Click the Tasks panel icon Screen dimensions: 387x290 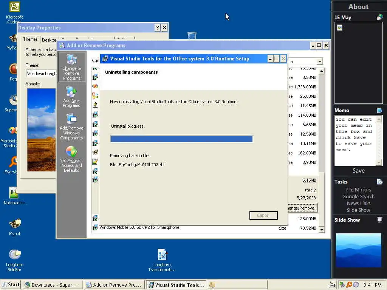[x=379, y=182]
